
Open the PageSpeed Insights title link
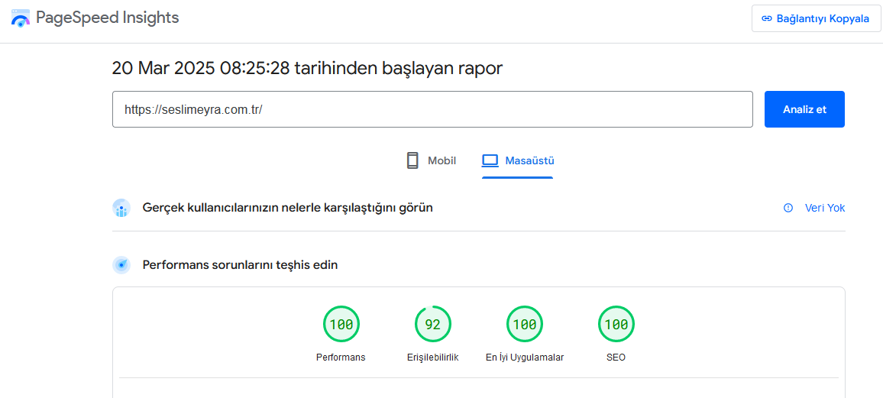click(x=107, y=18)
